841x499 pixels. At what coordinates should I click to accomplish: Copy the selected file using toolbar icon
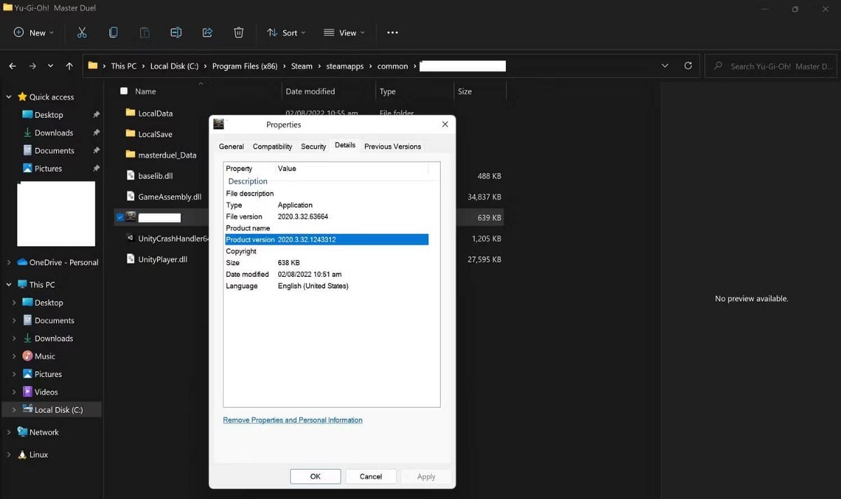coord(113,32)
